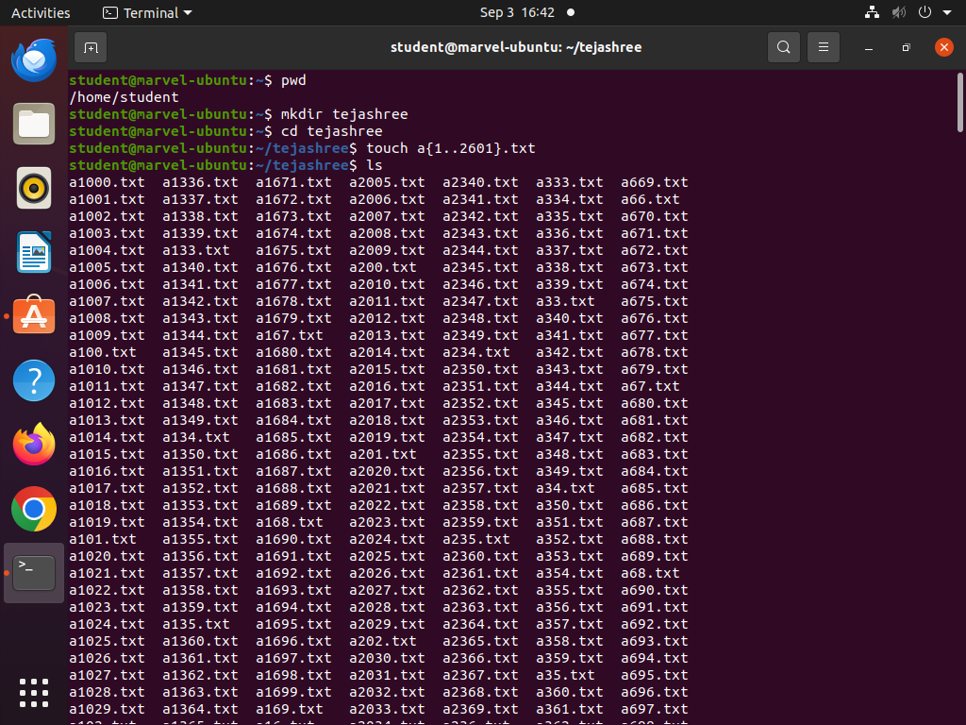Click file name a135.txt
This screenshot has width=966, height=725.
[x=196, y=625]
